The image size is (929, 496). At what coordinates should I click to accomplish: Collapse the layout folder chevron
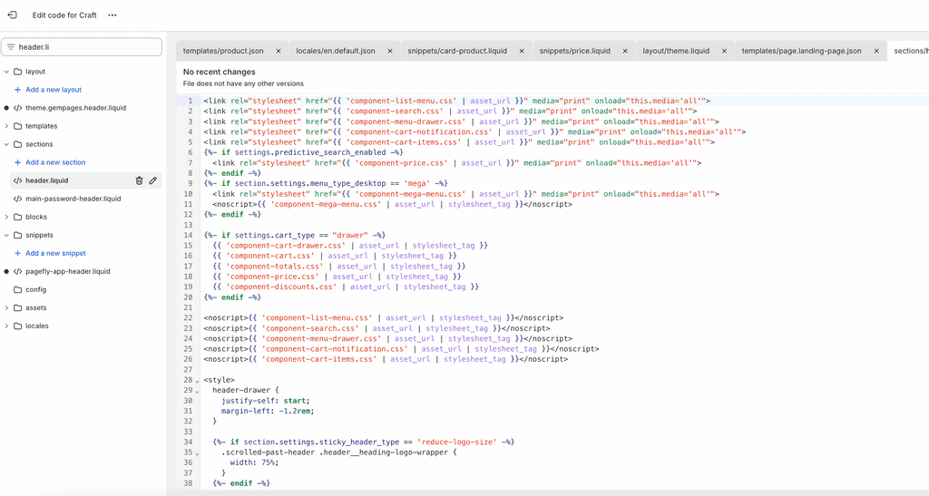6,72
